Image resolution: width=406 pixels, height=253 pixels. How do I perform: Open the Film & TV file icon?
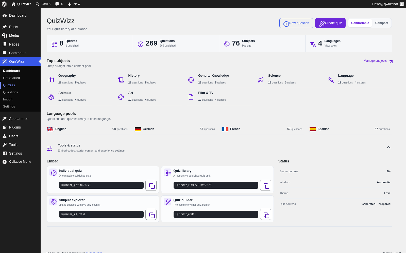tap(191, 97)
